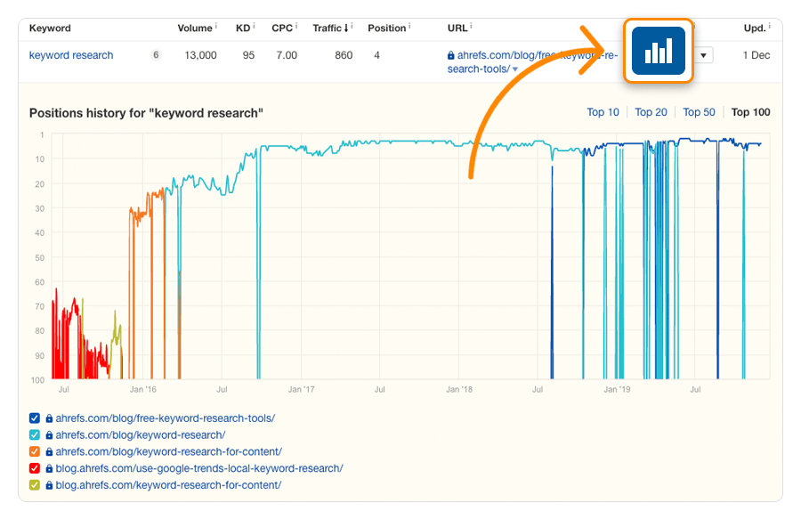The width and height of the screenshot is (801, 519).
Task: Click the Jan '19 axis label
Action: pos(617,390)
